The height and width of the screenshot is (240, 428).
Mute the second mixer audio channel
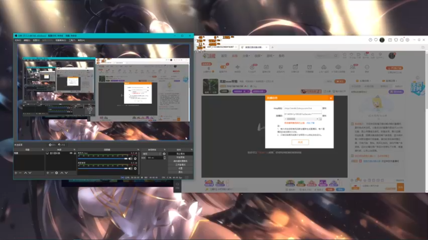pyautogui.click(x=131, y=169)
